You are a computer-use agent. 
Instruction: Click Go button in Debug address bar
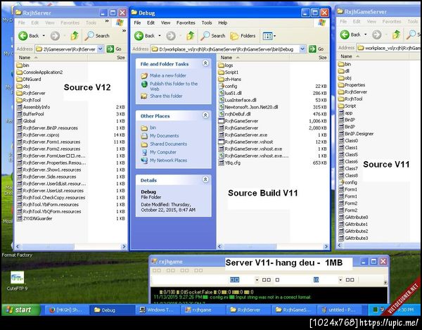click(x=316, y=49)
